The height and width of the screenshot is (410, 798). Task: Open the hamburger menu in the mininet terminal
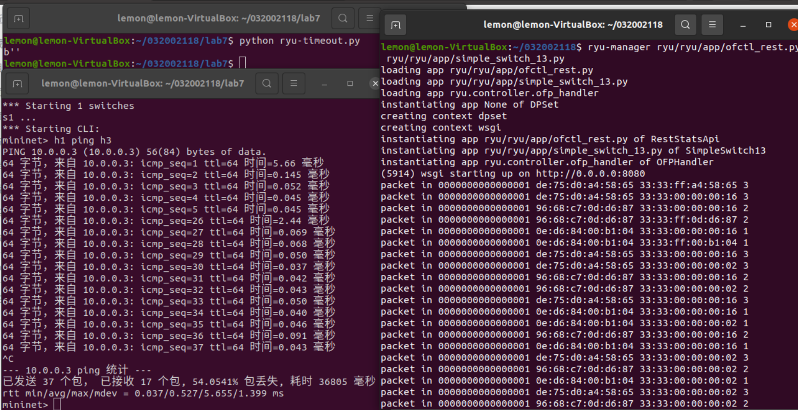point(293,83)
